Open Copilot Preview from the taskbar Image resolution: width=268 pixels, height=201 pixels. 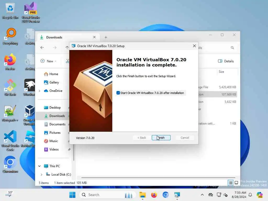pos(260,195)
